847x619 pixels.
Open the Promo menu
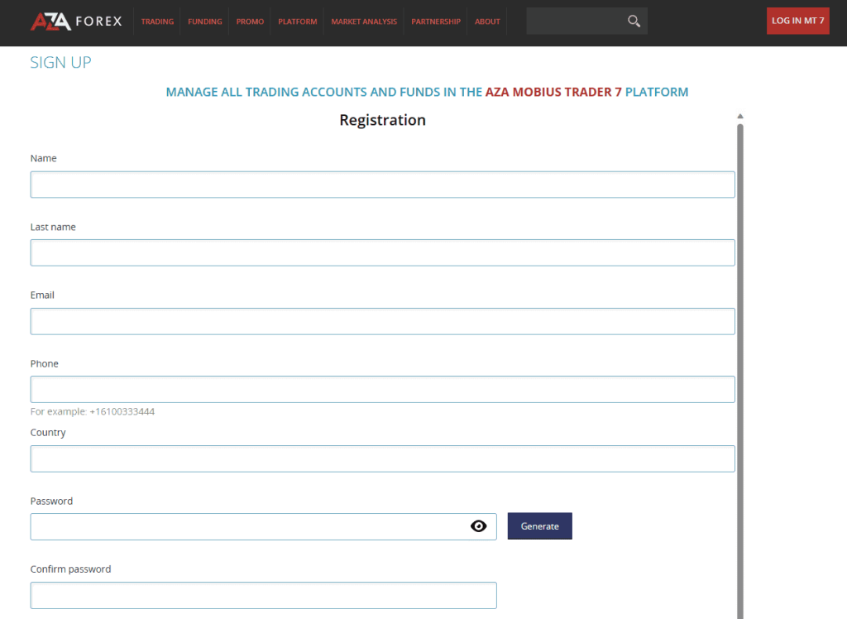[250, 22]
